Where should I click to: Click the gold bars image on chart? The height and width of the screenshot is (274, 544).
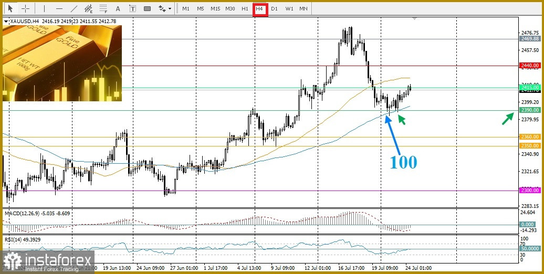[62, 63]
